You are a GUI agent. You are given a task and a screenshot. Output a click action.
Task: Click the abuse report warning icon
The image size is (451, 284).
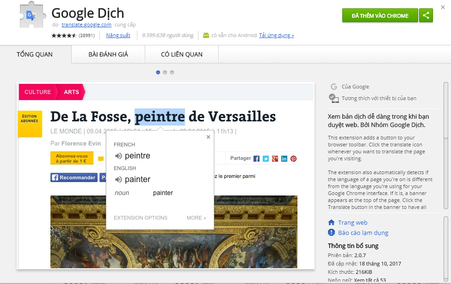pyautogui.click(x=331, y=233)
